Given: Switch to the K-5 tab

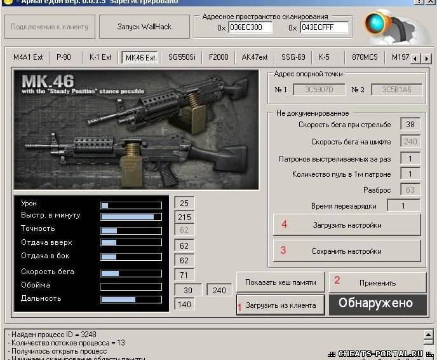Looking at the screenshot, I should (x=324, y=57).
